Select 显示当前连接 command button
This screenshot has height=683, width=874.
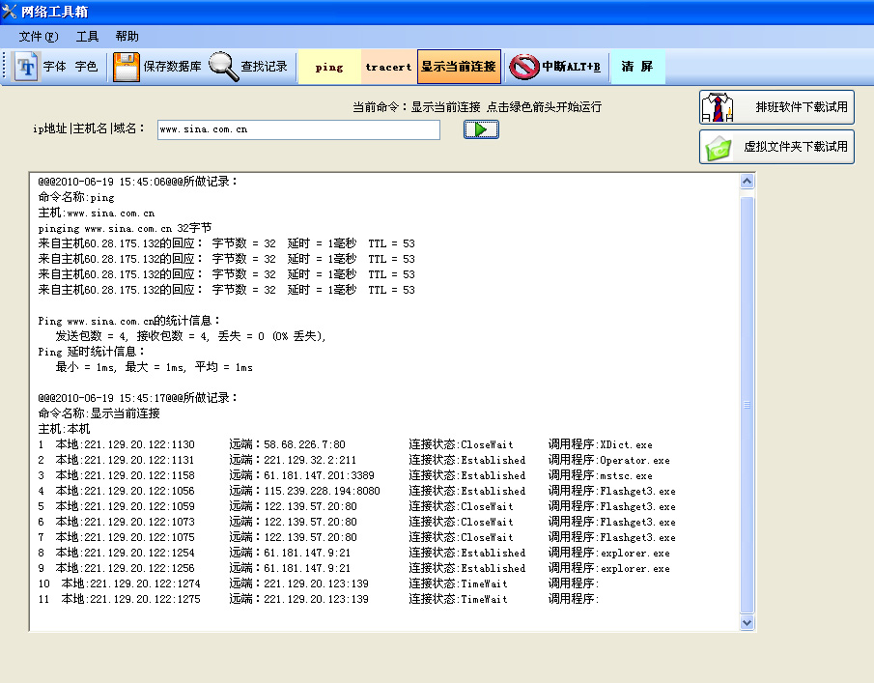(459, 67)
